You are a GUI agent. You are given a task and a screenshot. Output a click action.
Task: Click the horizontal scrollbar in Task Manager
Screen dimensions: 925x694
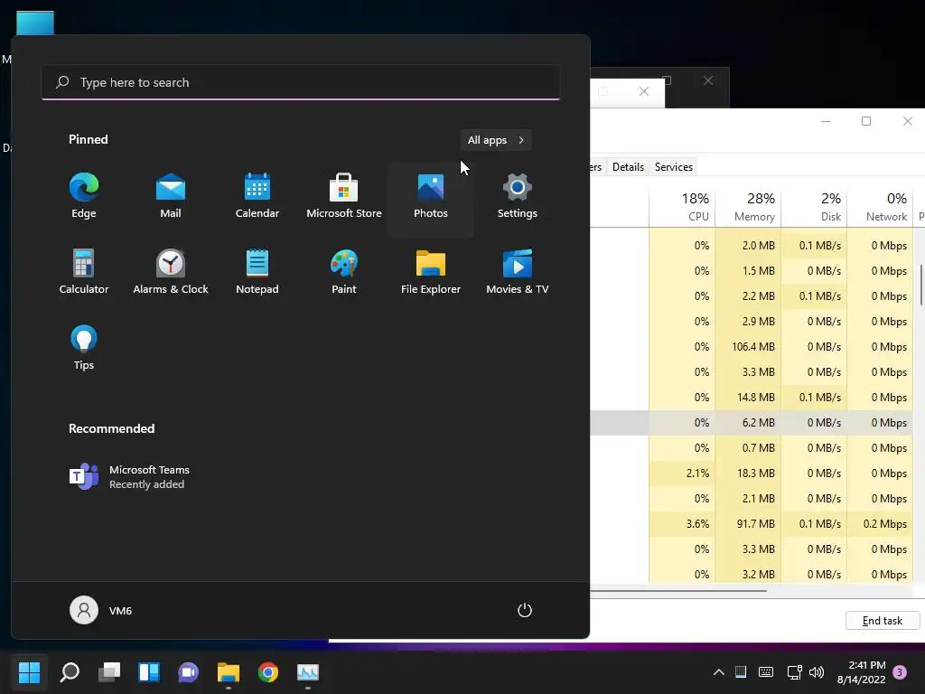point(678,591)
